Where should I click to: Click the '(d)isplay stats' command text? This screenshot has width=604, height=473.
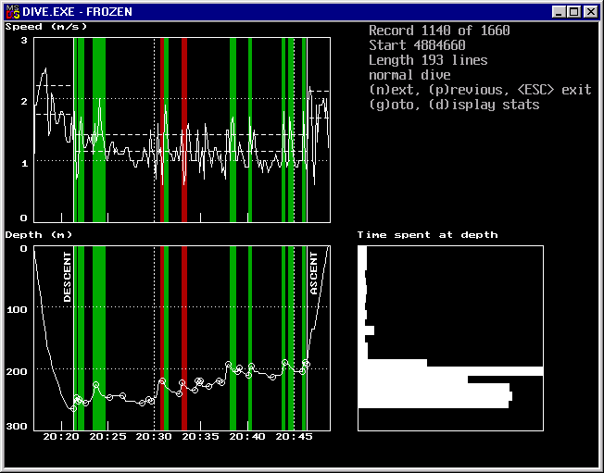tap(484, 105)
